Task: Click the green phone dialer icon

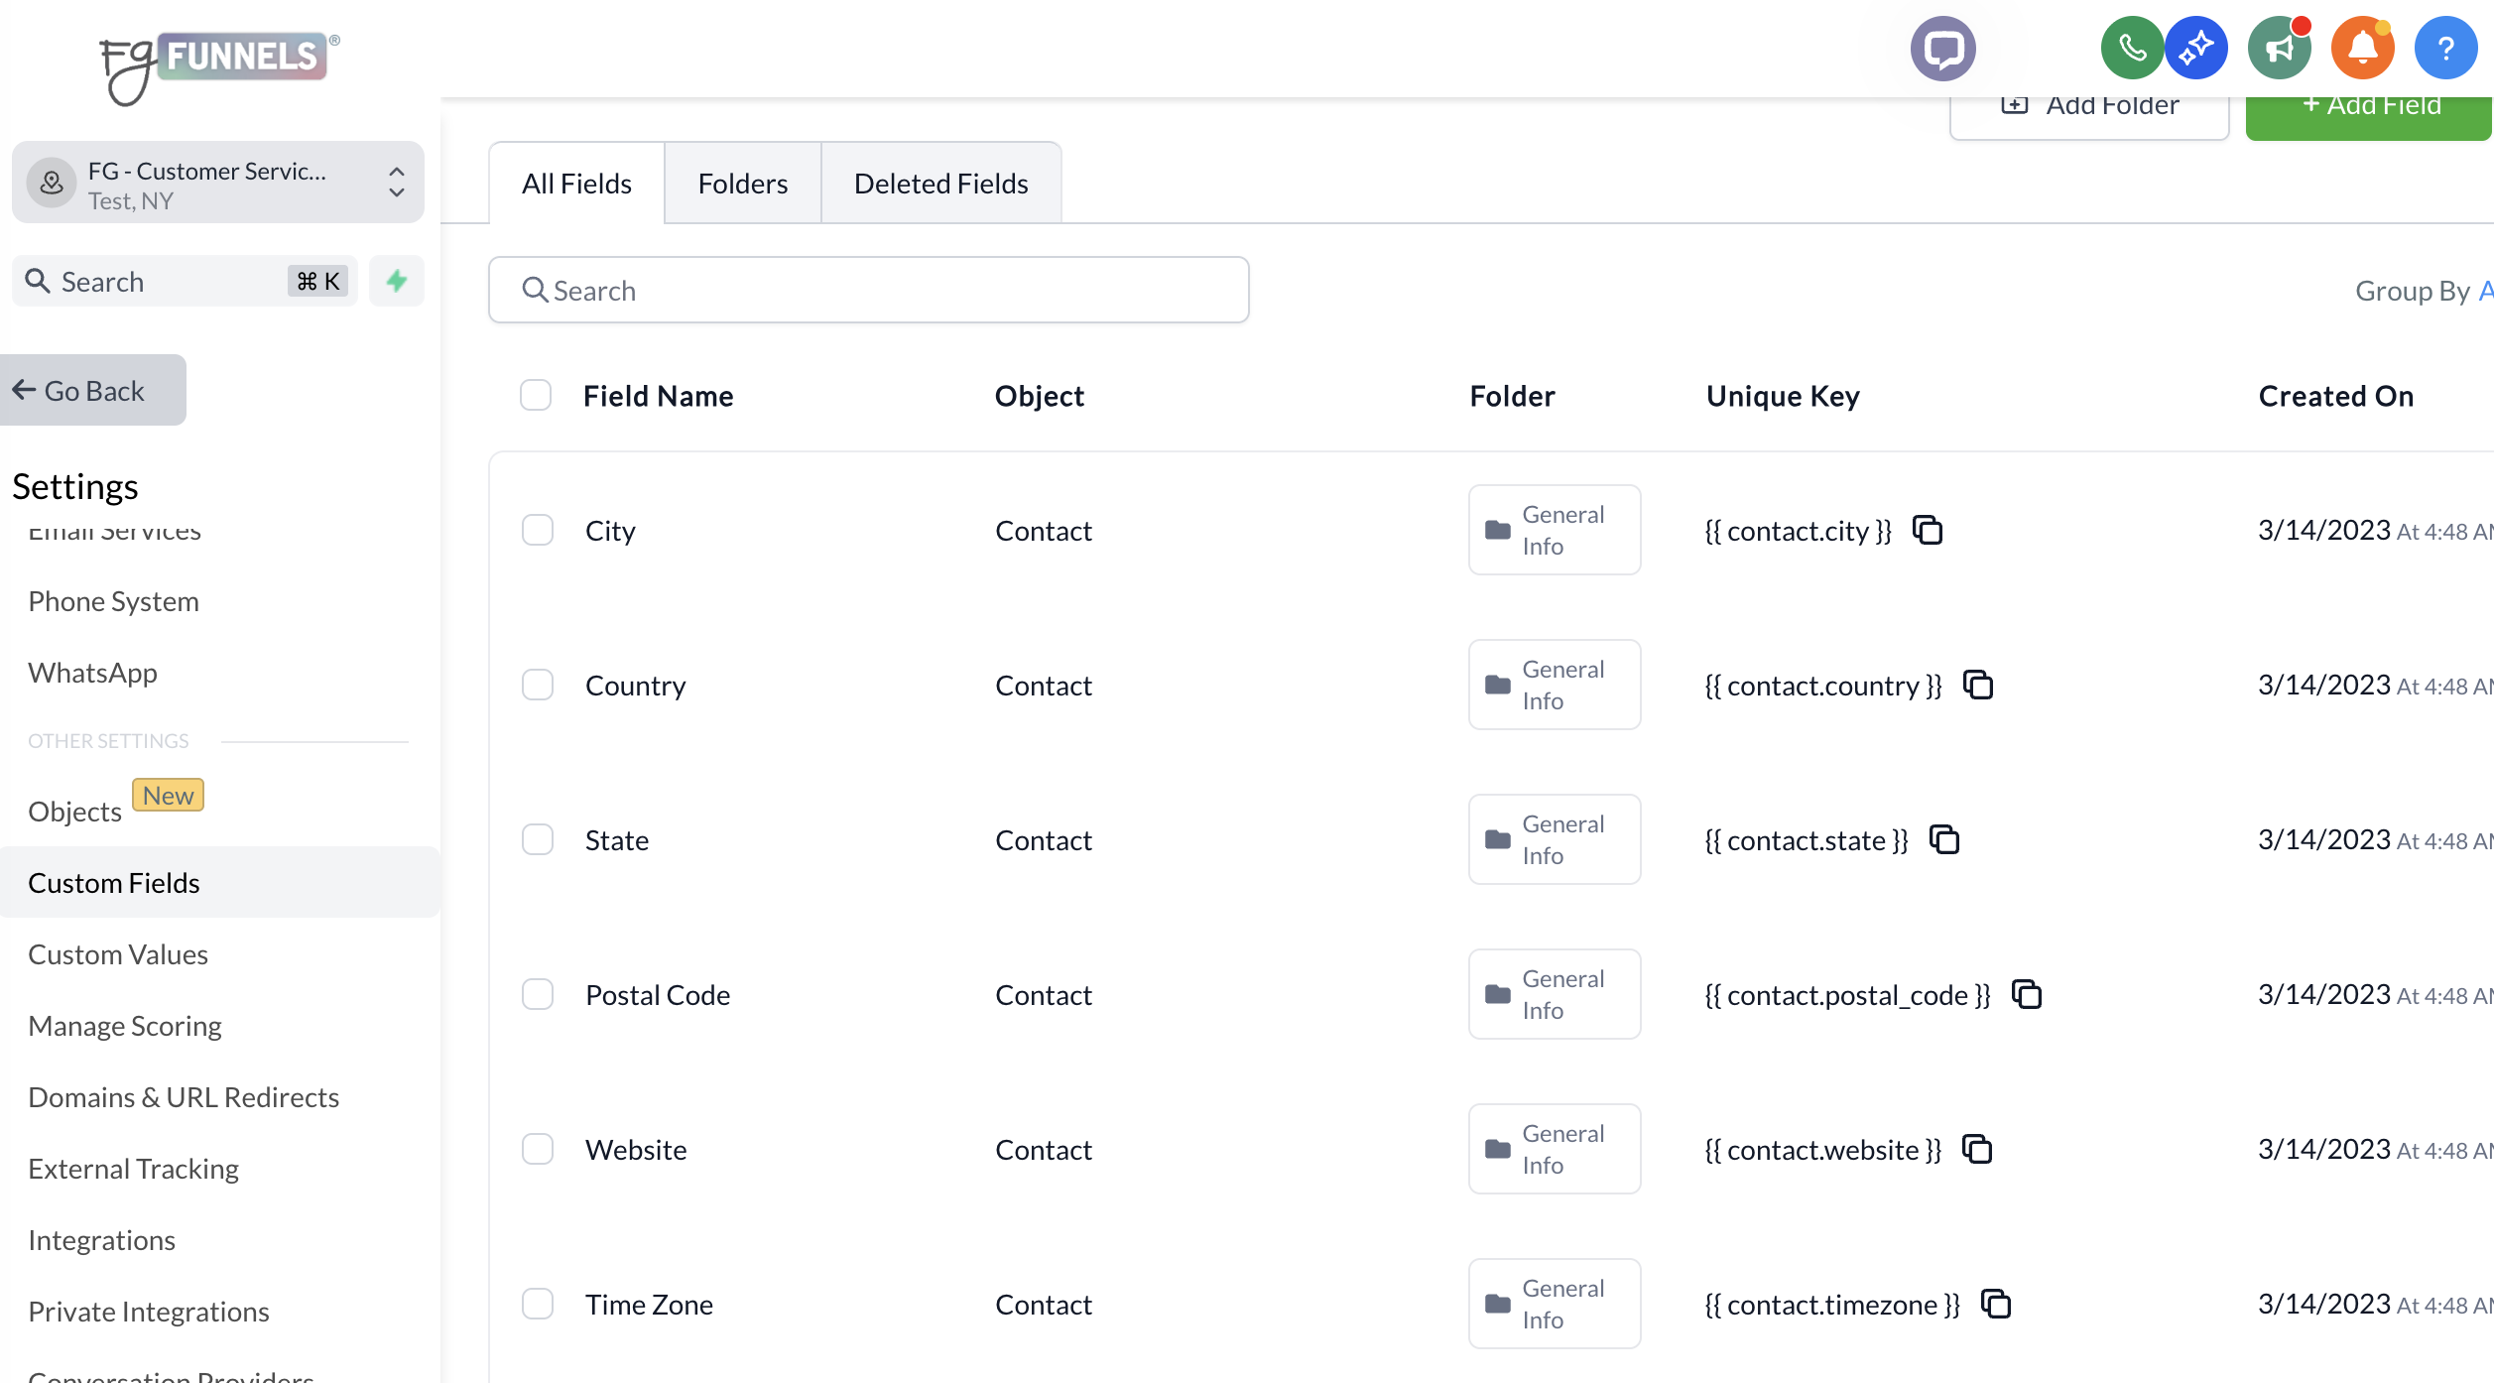Action: click(x=2131, y=48)
